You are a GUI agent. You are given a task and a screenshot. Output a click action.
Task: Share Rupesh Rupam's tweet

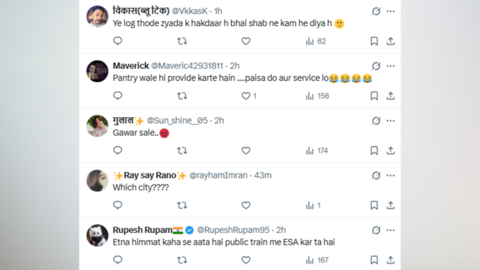tap(390, 260)
